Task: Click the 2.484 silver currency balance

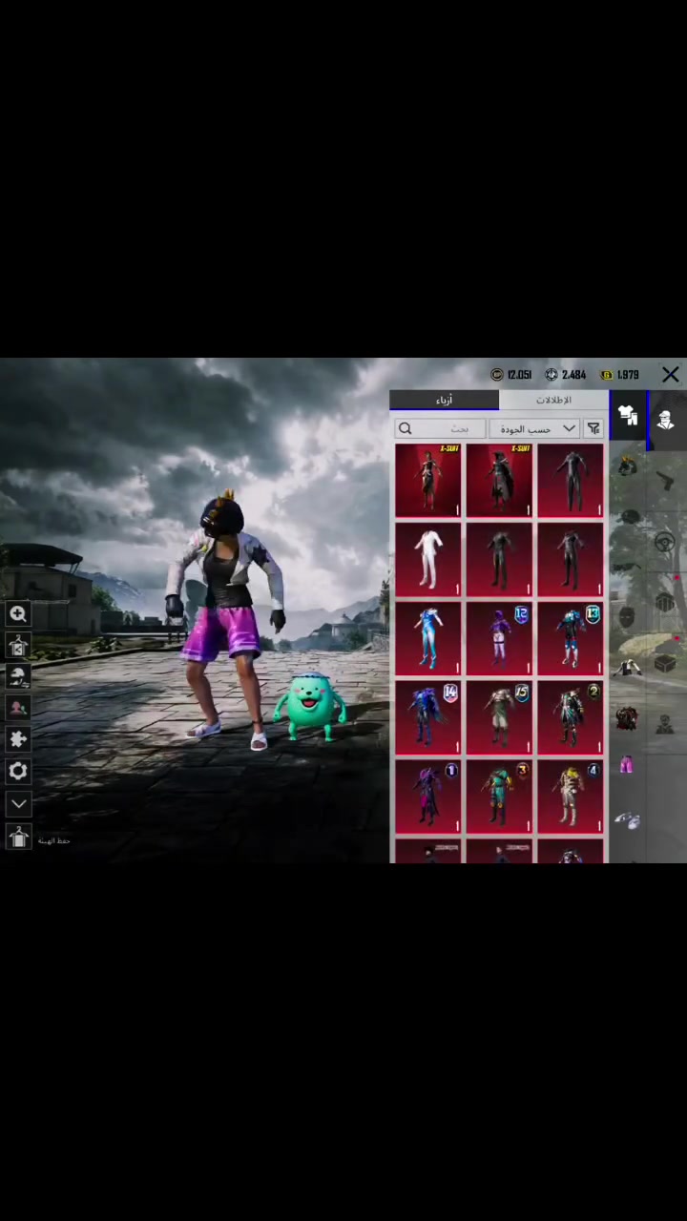Action: pos(566,375)
